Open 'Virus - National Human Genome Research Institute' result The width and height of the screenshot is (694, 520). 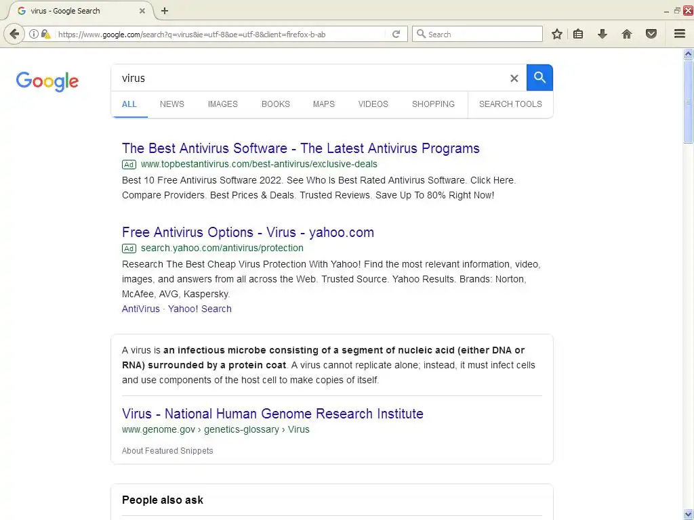pyautogui.click(x=272, y=414)
